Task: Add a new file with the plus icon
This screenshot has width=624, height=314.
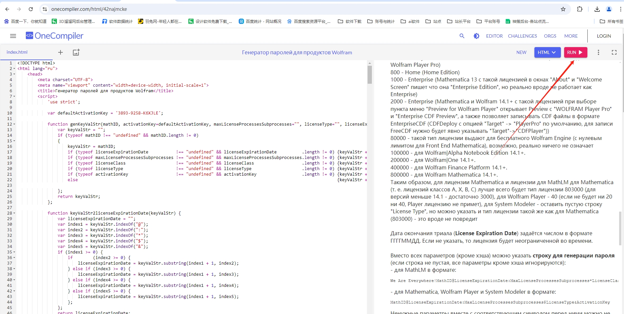Action: point(60,52)
